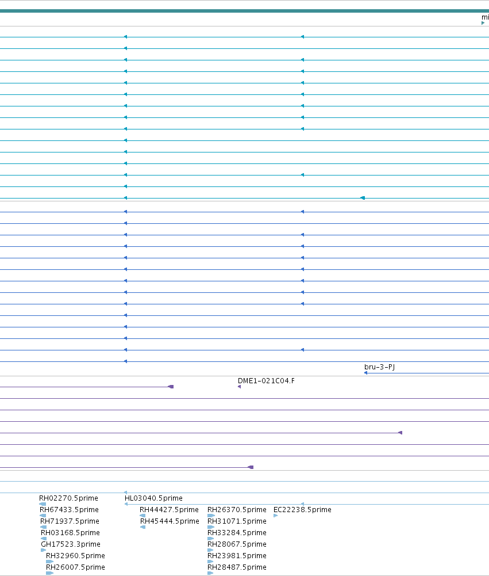Click purple end block left of DME1-021C04.F arrow
Screen dimensions: 489x576
171,387
